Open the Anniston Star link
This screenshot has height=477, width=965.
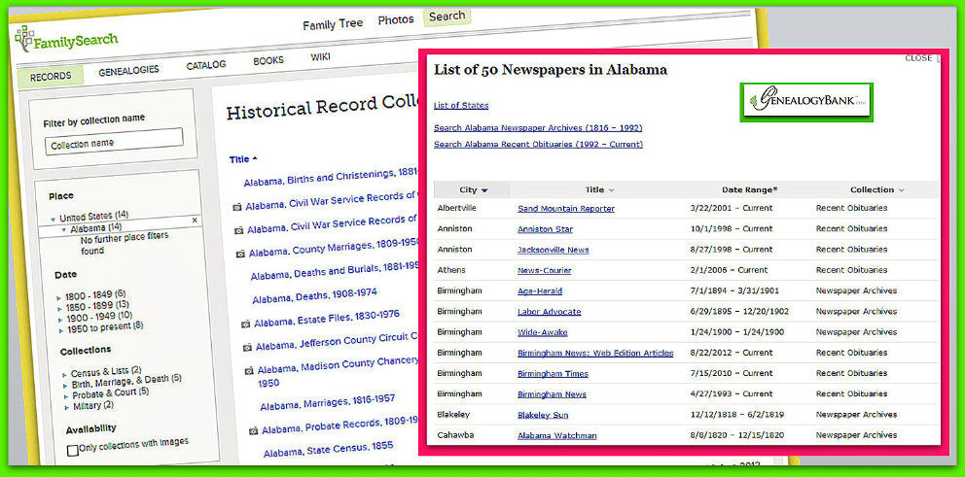(x=545, y=229)
